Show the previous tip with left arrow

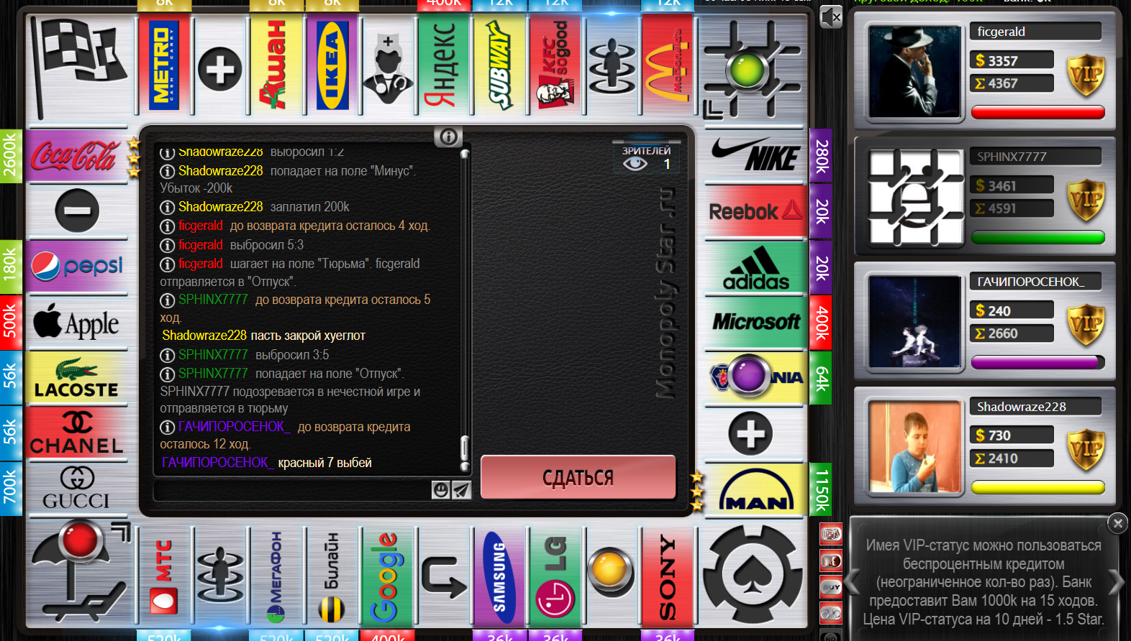pyautogui.click(x=853, y=581)
